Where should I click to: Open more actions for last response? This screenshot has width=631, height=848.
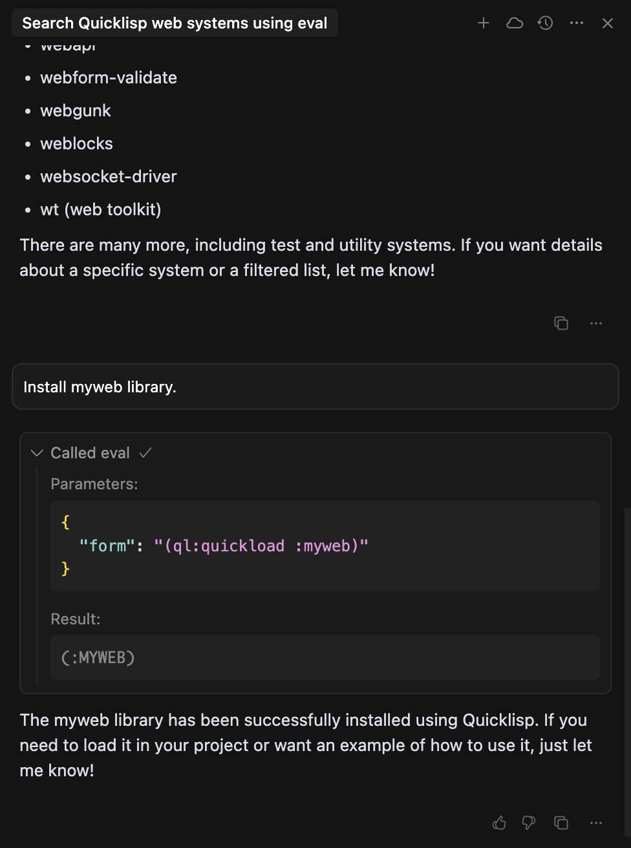pos(596,823)
